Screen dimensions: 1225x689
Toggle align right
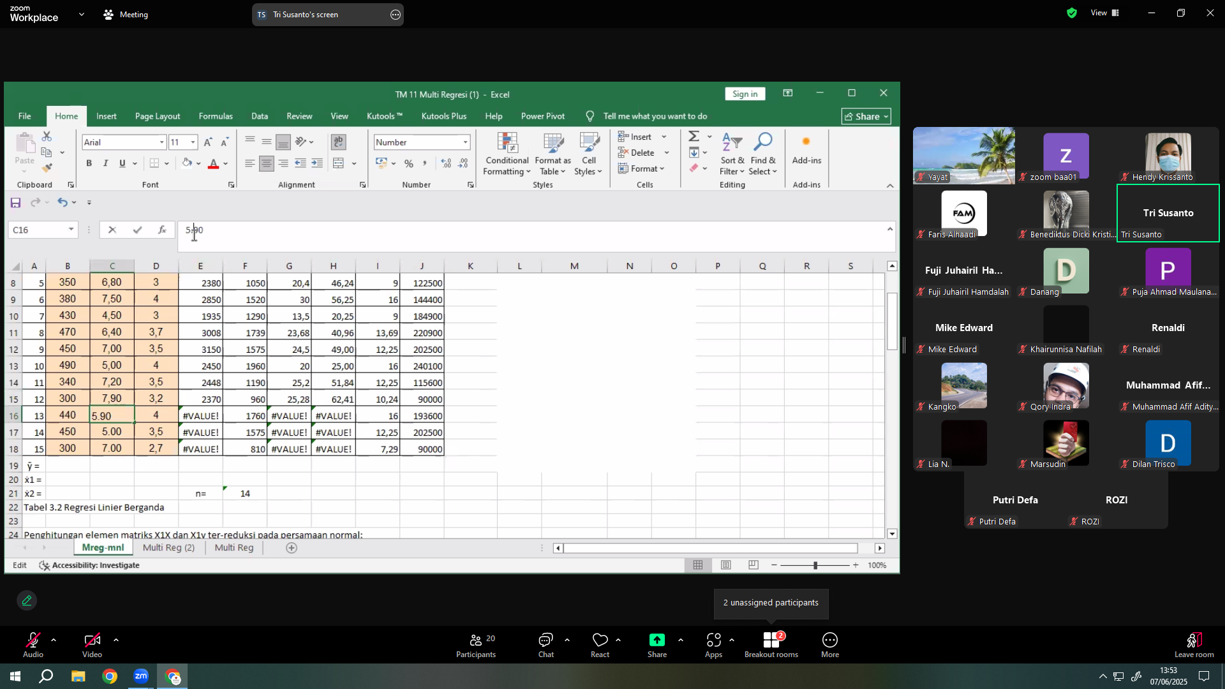pos(283,163)
